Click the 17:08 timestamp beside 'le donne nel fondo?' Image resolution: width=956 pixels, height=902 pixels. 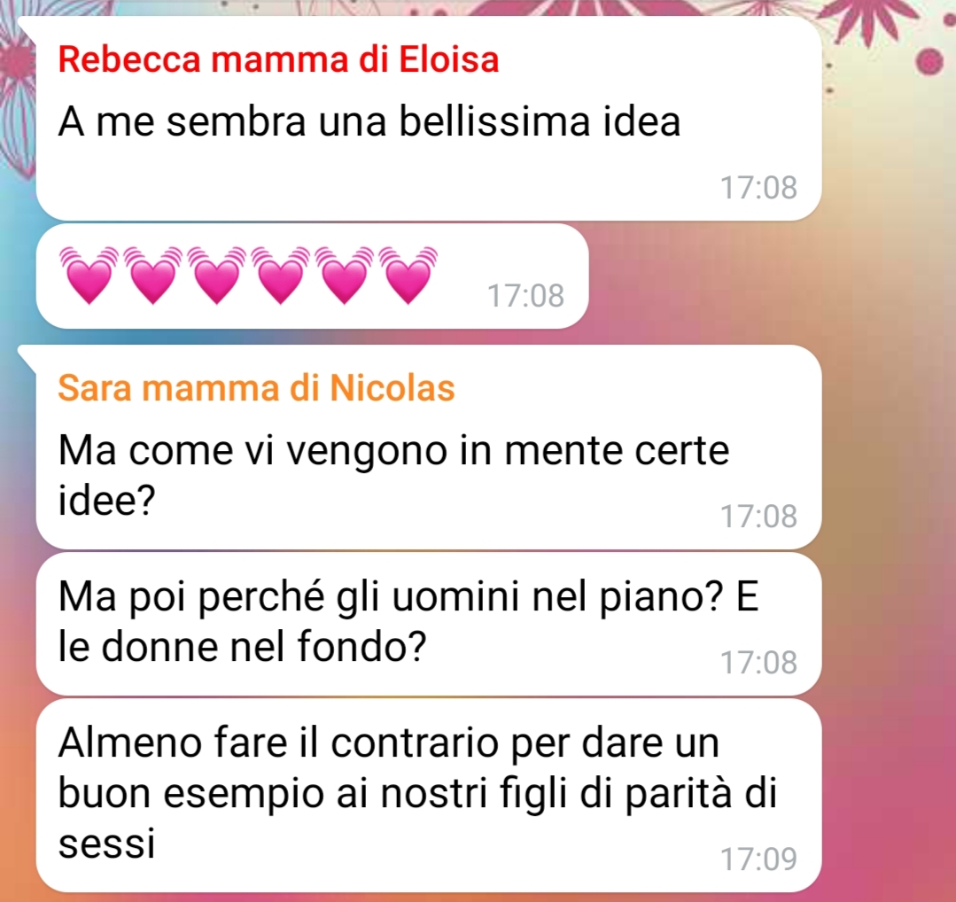pos(758,662)
